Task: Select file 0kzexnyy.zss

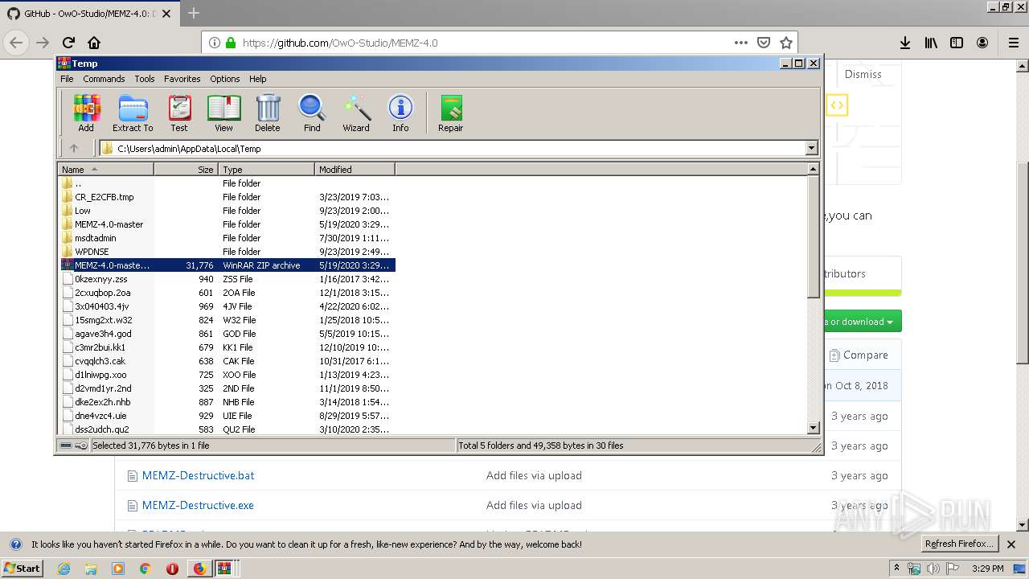Action: pos(227,279)
